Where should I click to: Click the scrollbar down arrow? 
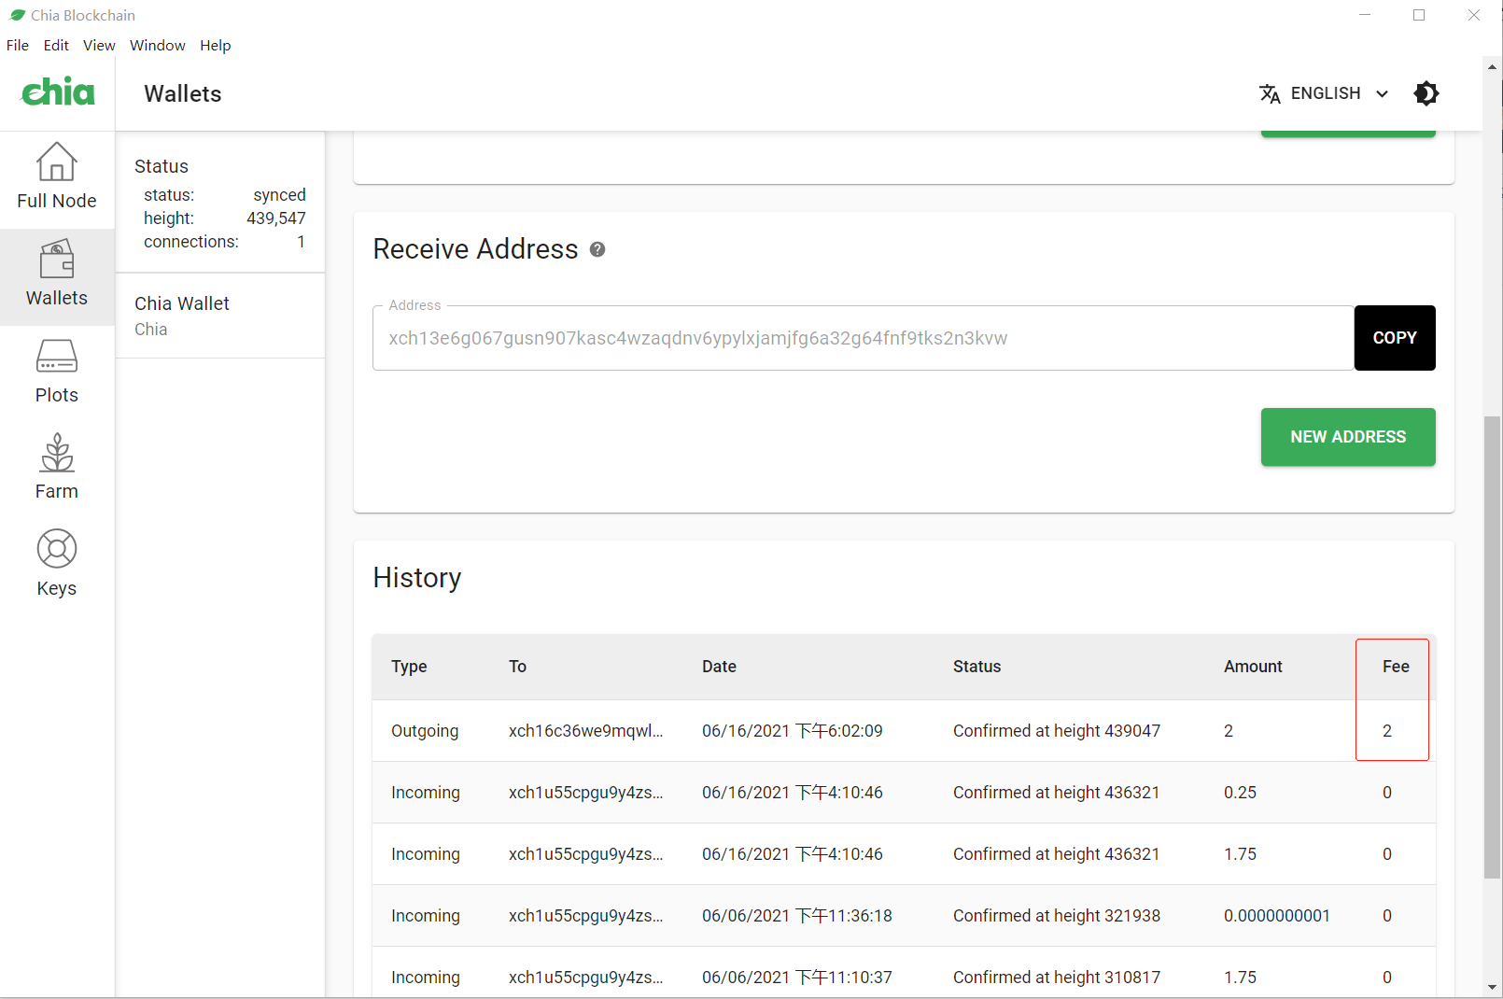(1492, 987)
